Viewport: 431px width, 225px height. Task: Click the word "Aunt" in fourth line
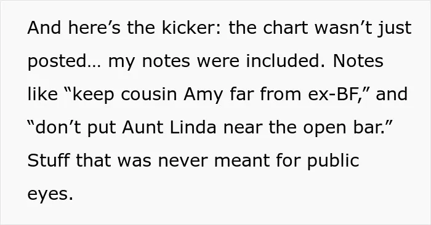[x=143, y=127]
